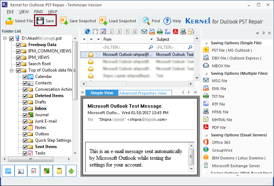Toggle the Deleted Items checkbox

[x=25, y=96]
